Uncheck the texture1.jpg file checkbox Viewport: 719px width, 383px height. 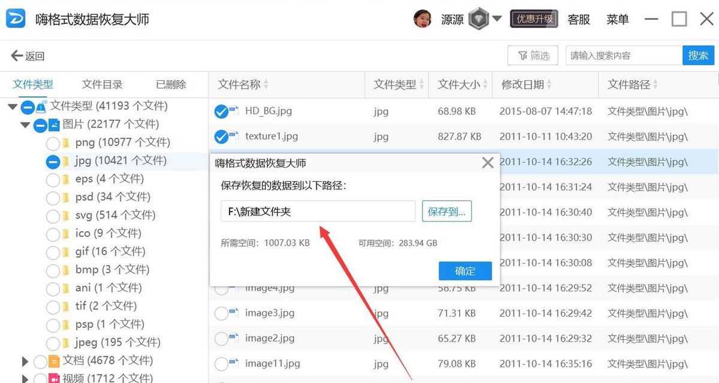pyautogui.click(x=222, y=136)
